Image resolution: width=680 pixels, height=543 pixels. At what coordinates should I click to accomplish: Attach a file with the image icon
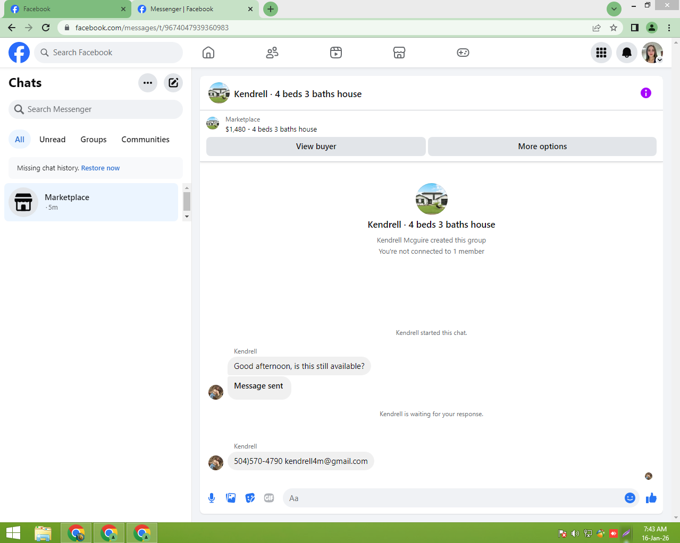231,498
